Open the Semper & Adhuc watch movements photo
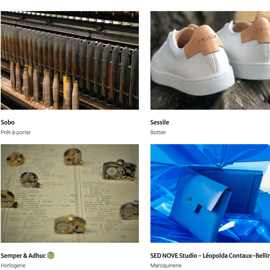 tap(70, 193)
